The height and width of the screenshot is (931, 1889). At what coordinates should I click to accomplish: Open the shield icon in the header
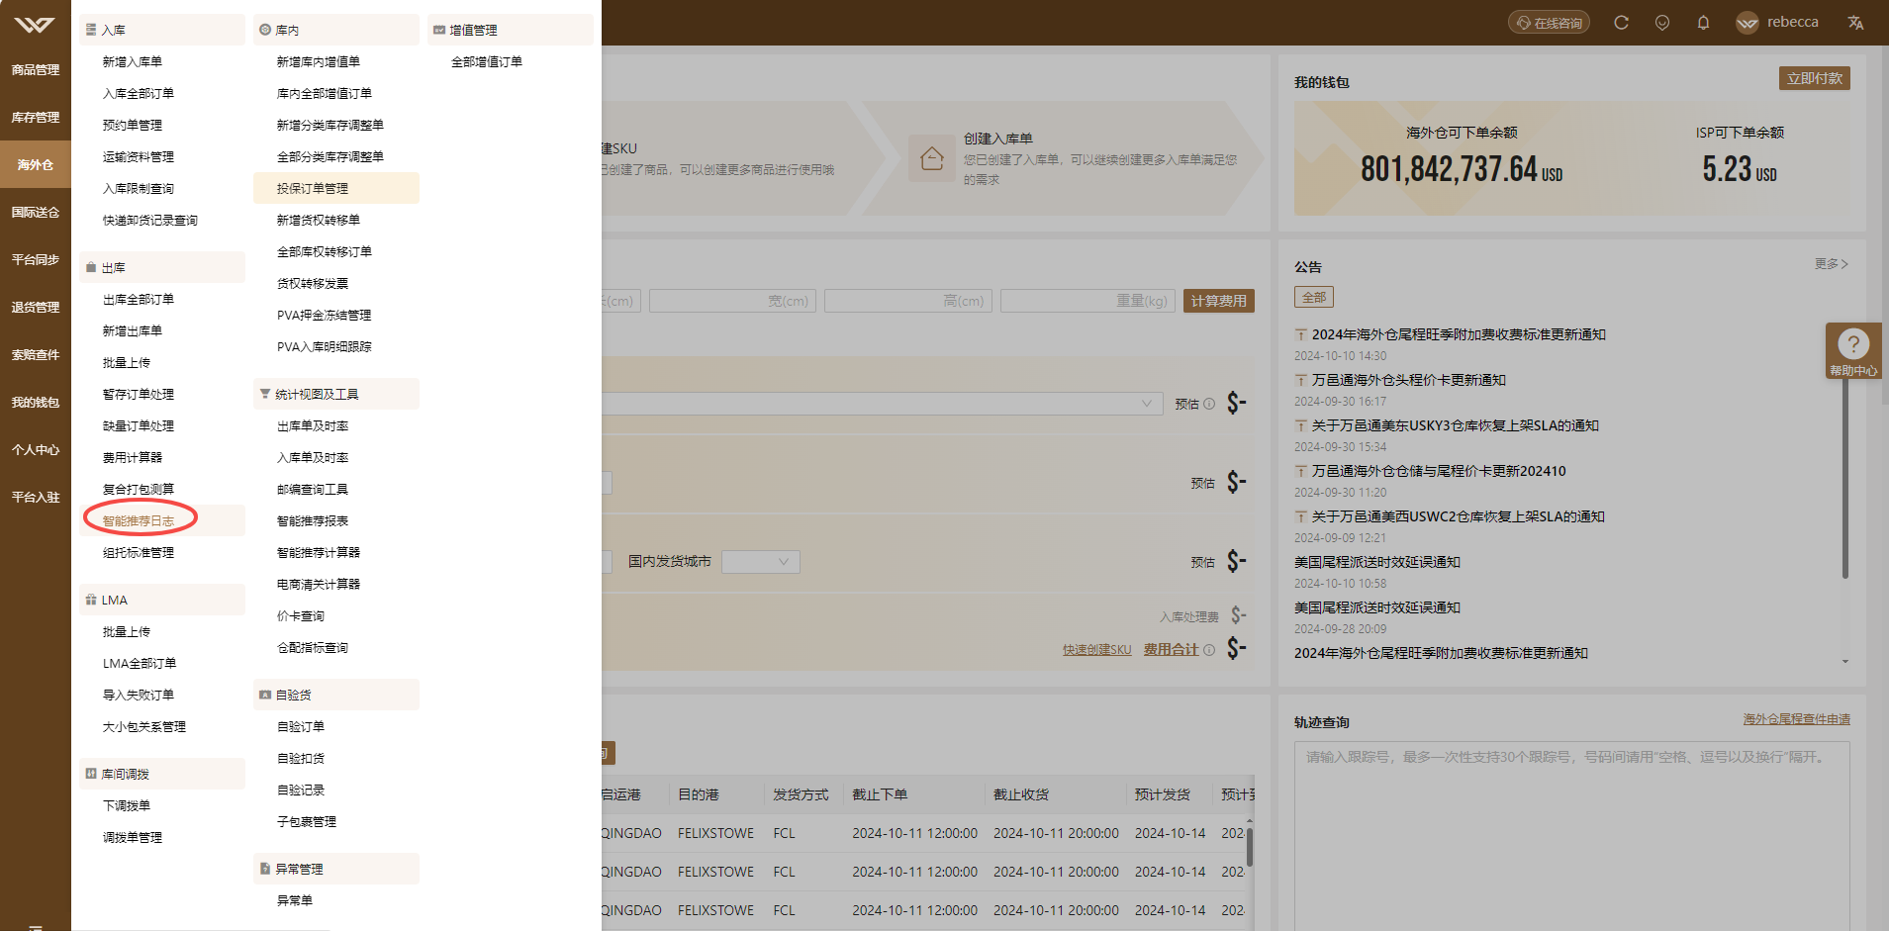point(1662,23)
